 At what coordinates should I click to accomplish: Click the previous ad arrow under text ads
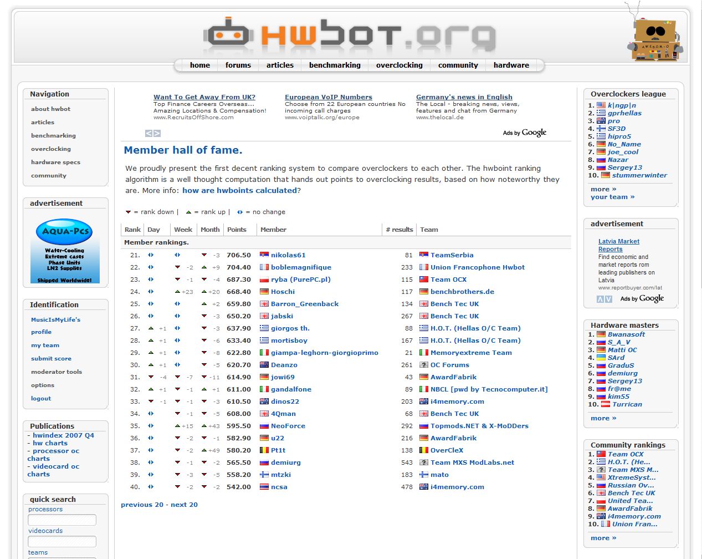pyautogui.click(x=148, y=133)
